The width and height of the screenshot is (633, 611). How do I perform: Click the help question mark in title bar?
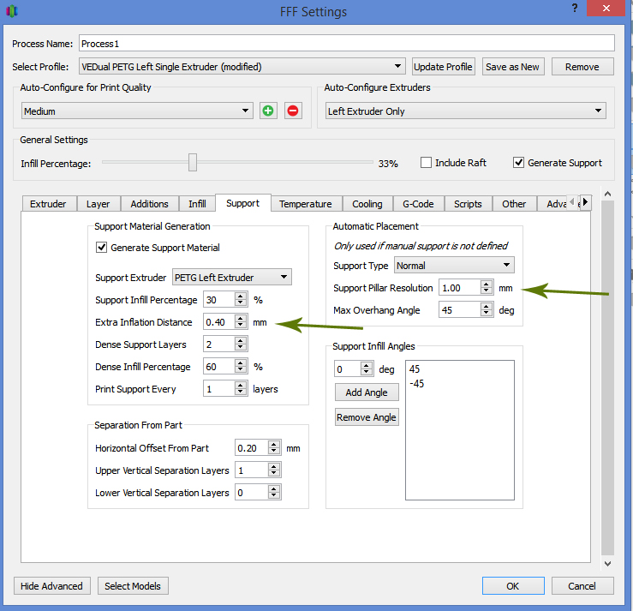(573, 8)
